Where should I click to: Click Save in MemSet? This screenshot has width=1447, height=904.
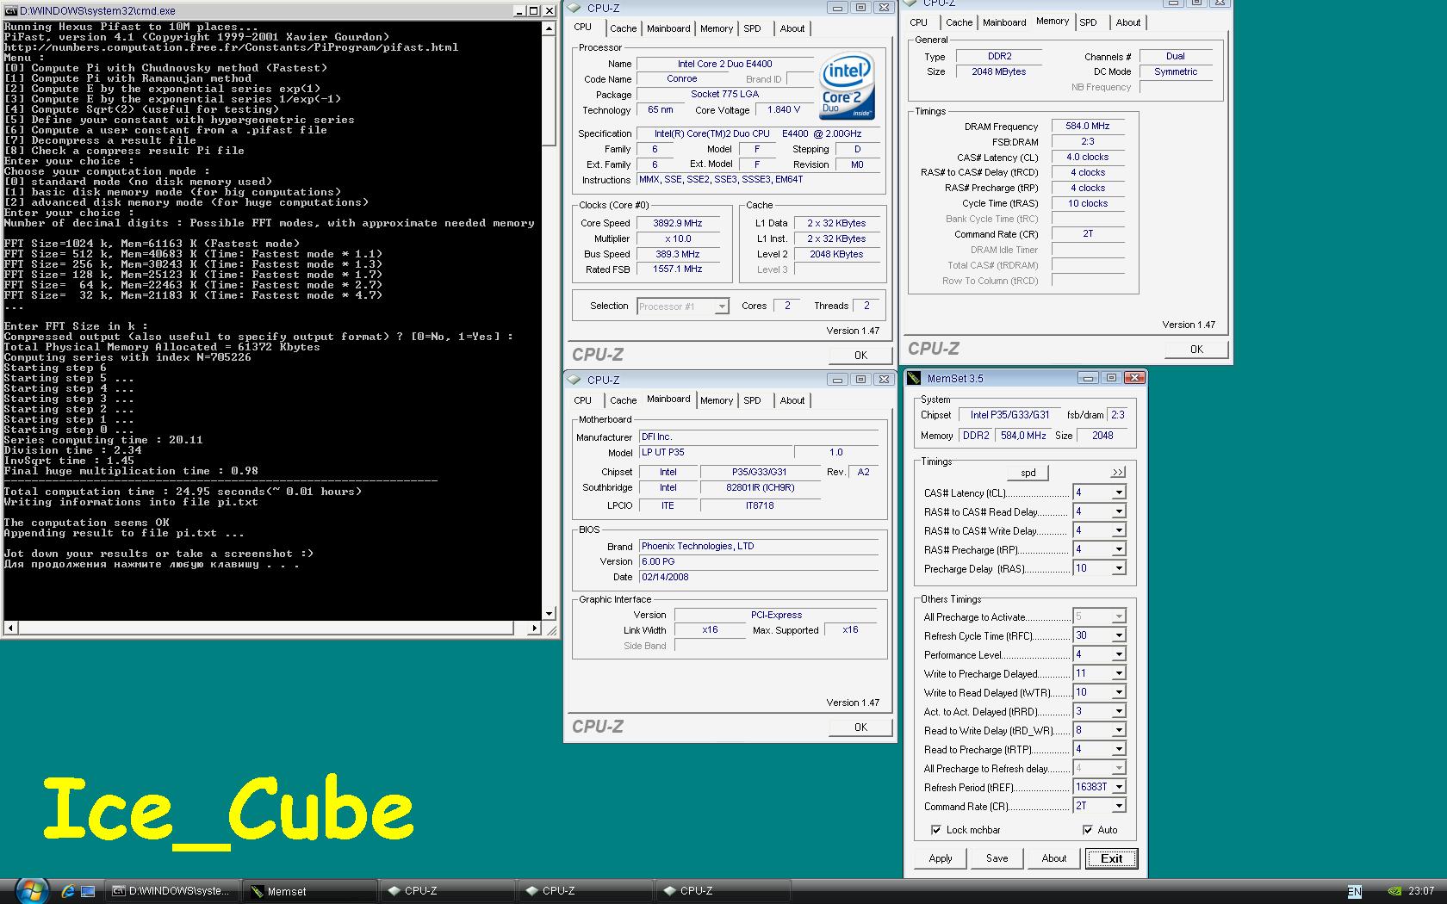[x=997, y=858]
